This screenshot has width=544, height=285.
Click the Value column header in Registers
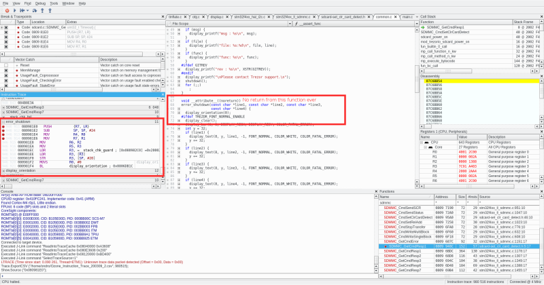click(x=472, y=137)
